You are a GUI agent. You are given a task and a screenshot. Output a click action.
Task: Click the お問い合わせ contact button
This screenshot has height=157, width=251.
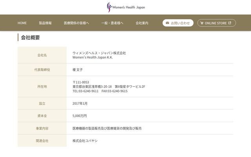[x=178, y=23]
